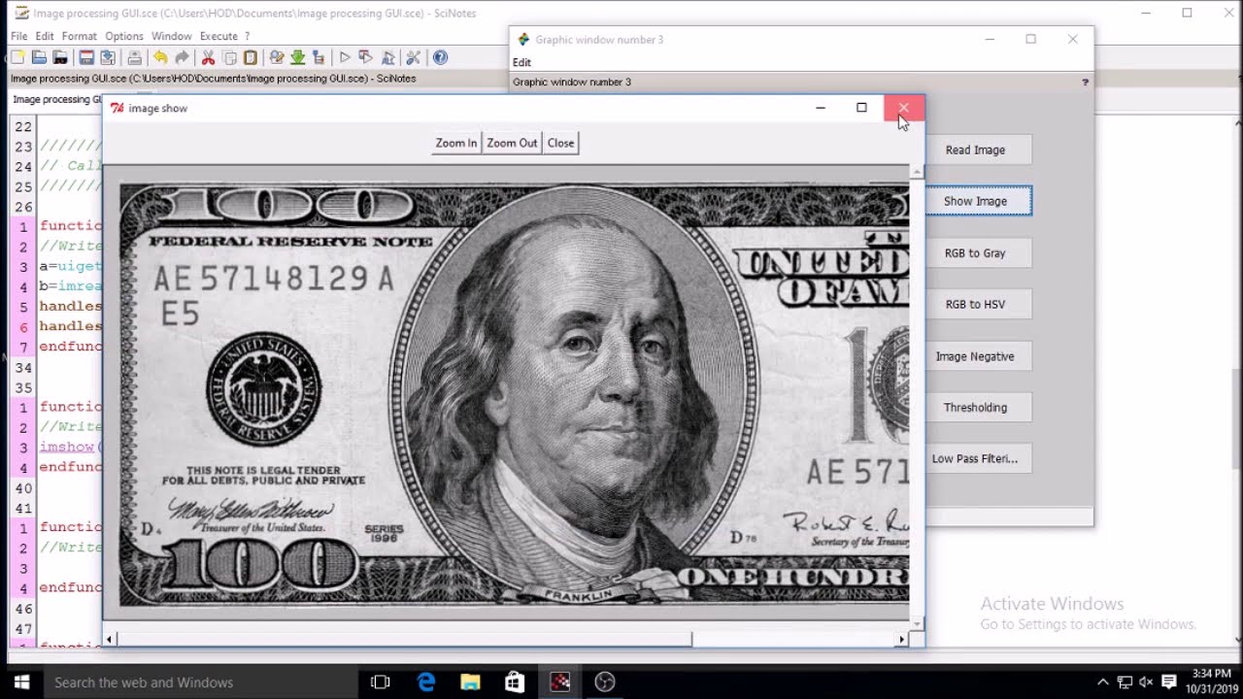1243x699 pixels.
Task: Paste from clipboard icon in SciNotes
Action: pos(251,57)
